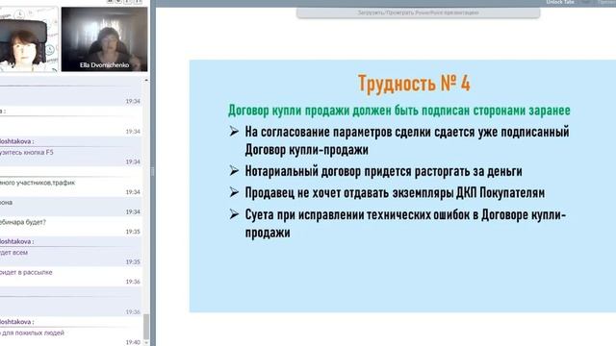Click loshtakova name above F5 message
The width and height of the screenshot is (616, 346).
tap(17, 141)
